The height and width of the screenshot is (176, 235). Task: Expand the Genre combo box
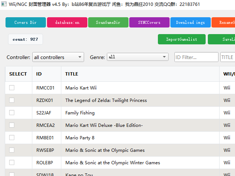pos(137,57)
